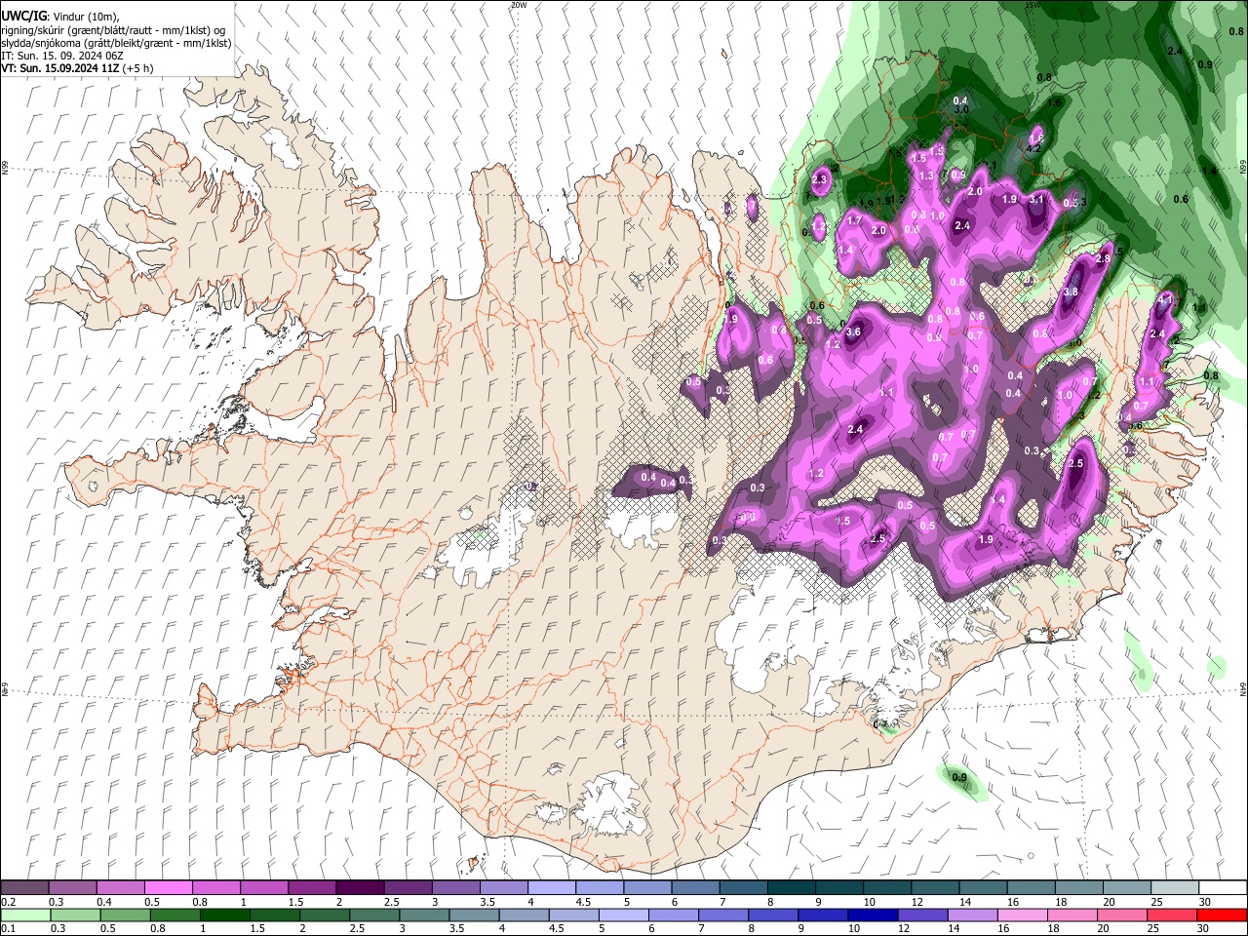Click the 4.5 label under the snow legend
The height and width of the screenshot is (936, 1248).
(x=583, y=902)
